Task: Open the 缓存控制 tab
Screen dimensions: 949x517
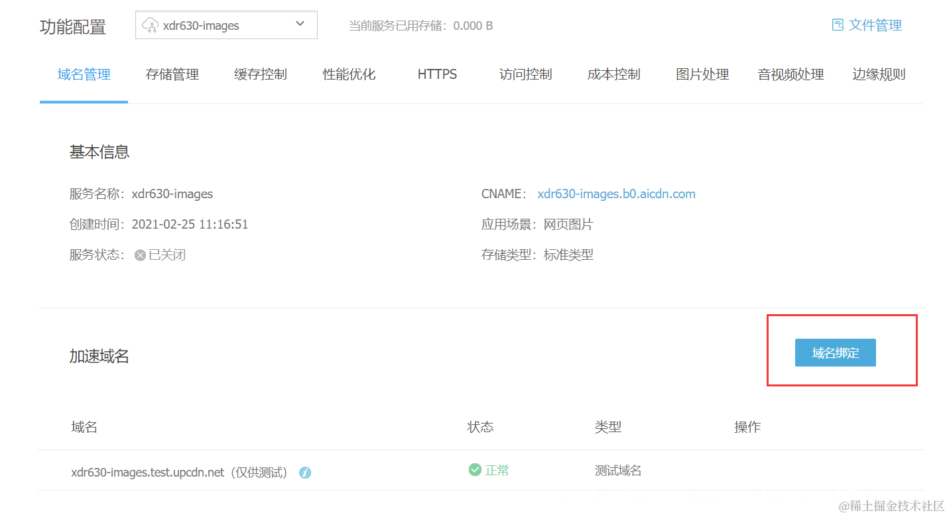Action: [261, 74]
